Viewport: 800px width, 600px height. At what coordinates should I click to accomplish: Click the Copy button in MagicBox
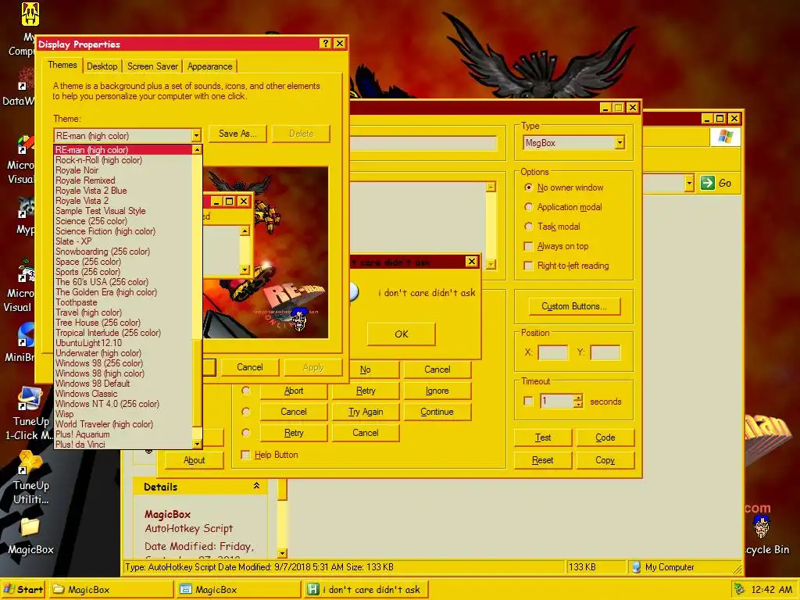pyautogui.click(x=605, y=460)
